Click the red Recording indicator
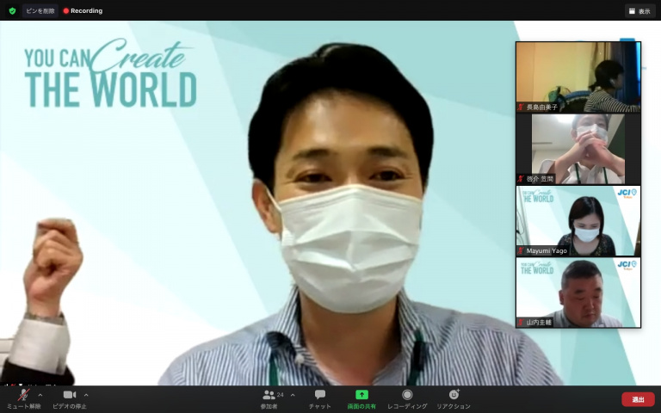This screenshot has width=661, height=413. (x=83, y=10)
